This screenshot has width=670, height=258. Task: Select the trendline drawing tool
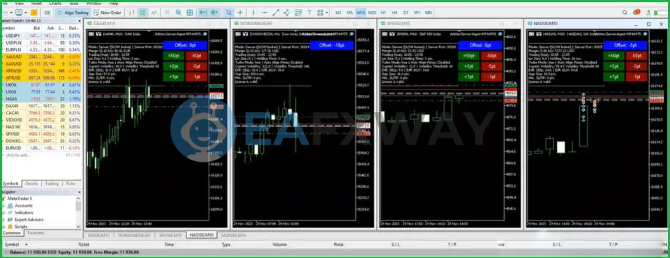tap(276, 13)
